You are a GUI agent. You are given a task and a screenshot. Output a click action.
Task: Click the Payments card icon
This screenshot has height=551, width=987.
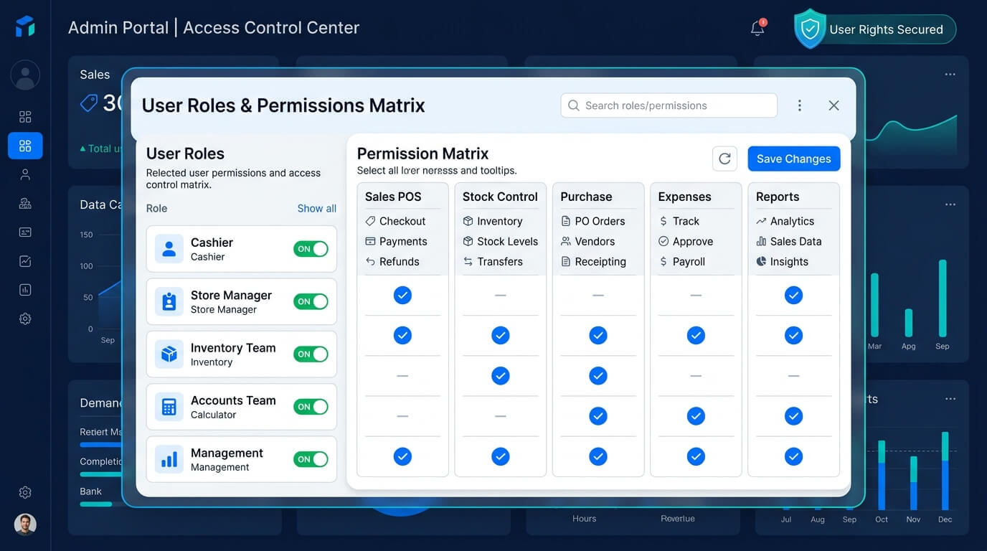pyautogui.click(x=370, y=241)
